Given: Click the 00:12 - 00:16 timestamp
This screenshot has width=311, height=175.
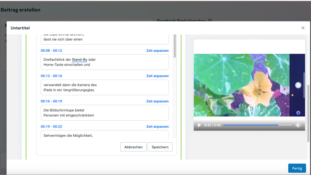Looking at the screenshot, I should (x=51, y=76).
